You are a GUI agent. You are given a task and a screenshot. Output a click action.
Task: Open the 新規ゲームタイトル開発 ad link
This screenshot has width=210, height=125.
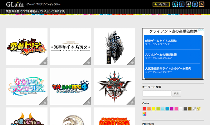click(161, 41)
